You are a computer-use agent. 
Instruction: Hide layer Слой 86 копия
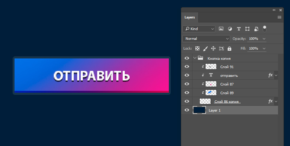[x=187, y=101]
